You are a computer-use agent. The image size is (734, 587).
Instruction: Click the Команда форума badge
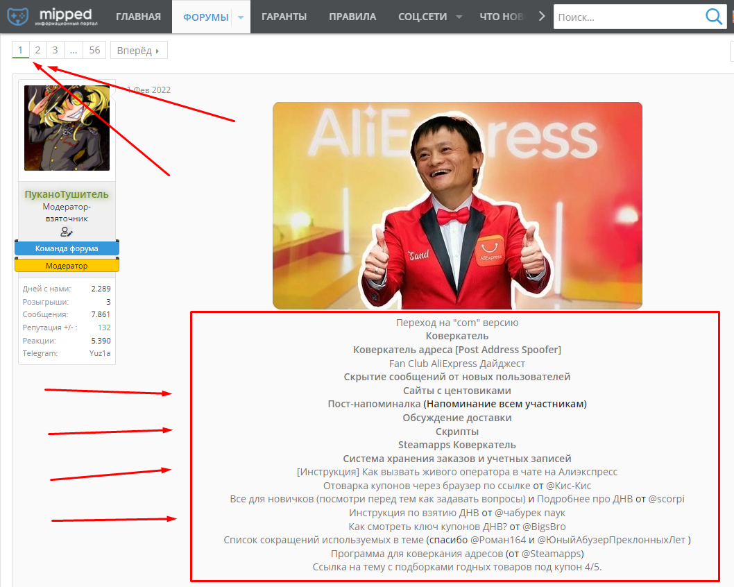point(67,248)
